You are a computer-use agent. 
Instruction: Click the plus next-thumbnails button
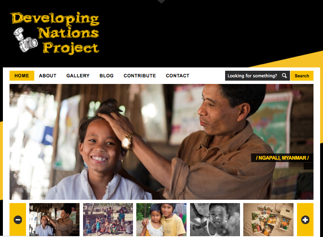tap(305, 220)
